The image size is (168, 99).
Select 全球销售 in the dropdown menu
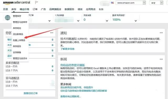17,52
